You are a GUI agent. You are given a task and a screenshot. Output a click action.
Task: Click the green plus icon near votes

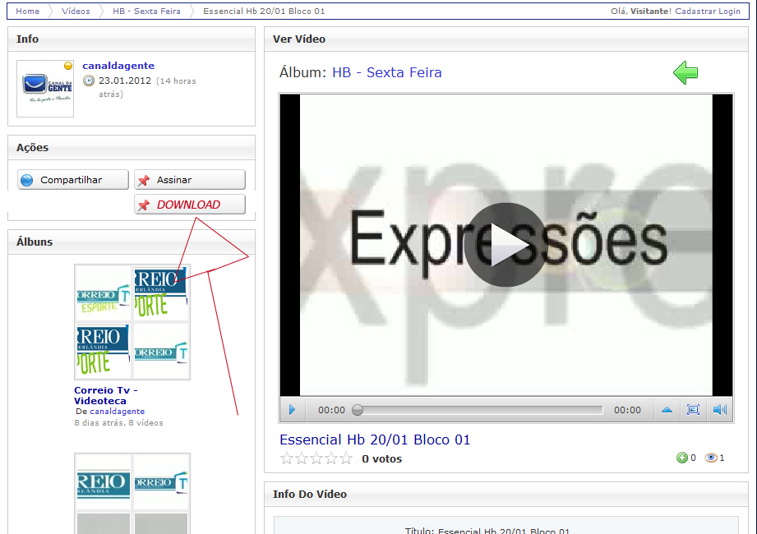pos(681,458)
